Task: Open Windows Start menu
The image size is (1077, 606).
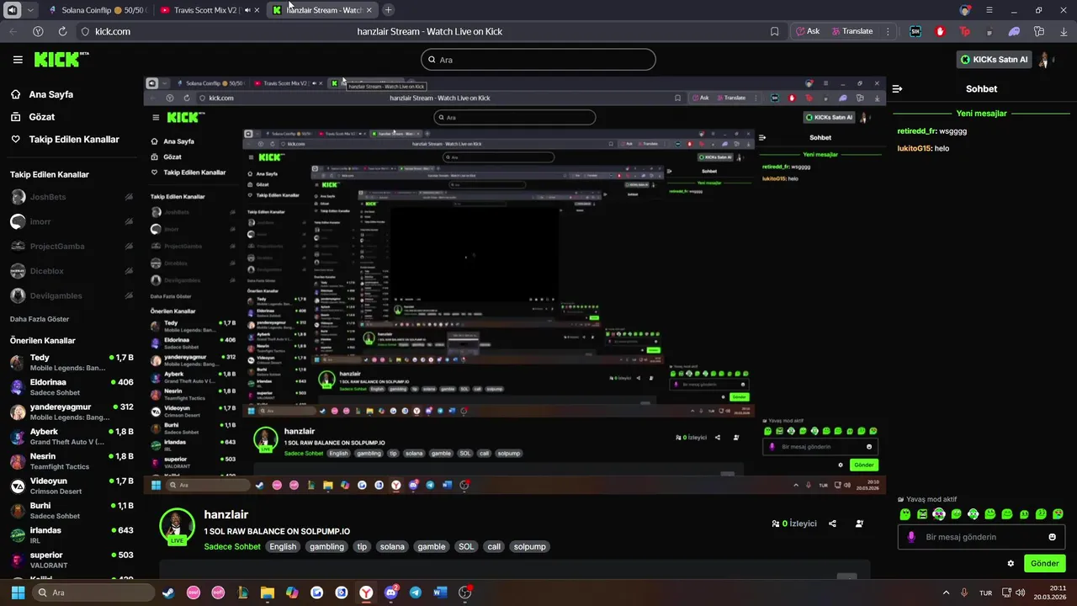Action: [x=18, y=593]
